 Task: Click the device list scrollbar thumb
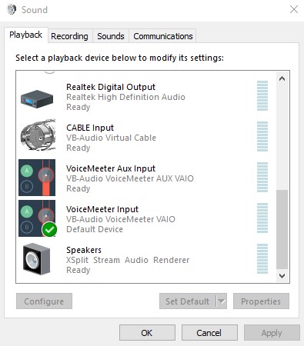pos(282,229)
